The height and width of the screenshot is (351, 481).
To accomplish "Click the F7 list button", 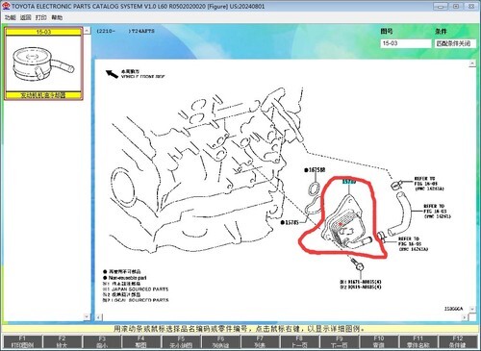I will [x=260, y=341].
